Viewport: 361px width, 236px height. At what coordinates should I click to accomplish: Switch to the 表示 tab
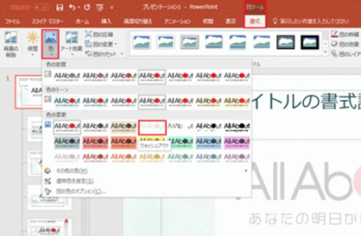pos(231,22)
